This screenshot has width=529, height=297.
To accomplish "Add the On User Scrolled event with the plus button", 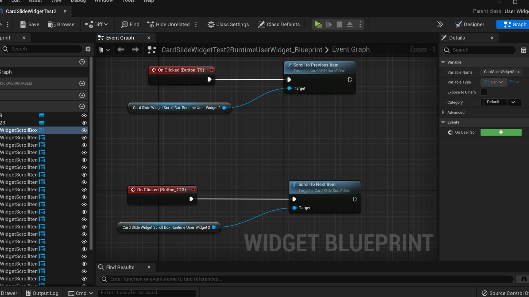I will click(x=501, y=132).
